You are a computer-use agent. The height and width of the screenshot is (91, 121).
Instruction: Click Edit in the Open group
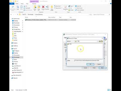tap(70, 8)
